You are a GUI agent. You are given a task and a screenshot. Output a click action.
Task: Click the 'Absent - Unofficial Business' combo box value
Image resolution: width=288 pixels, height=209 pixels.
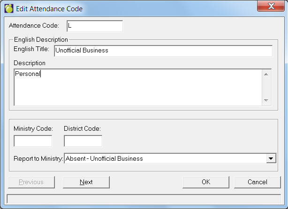164,159
